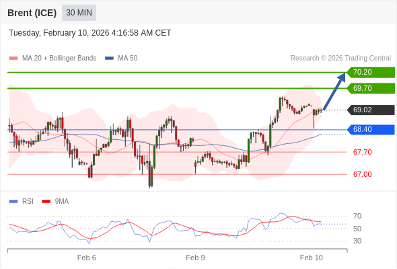
Task: Select the 68.40 pivot price tag
Action: (x=371, y=130)
